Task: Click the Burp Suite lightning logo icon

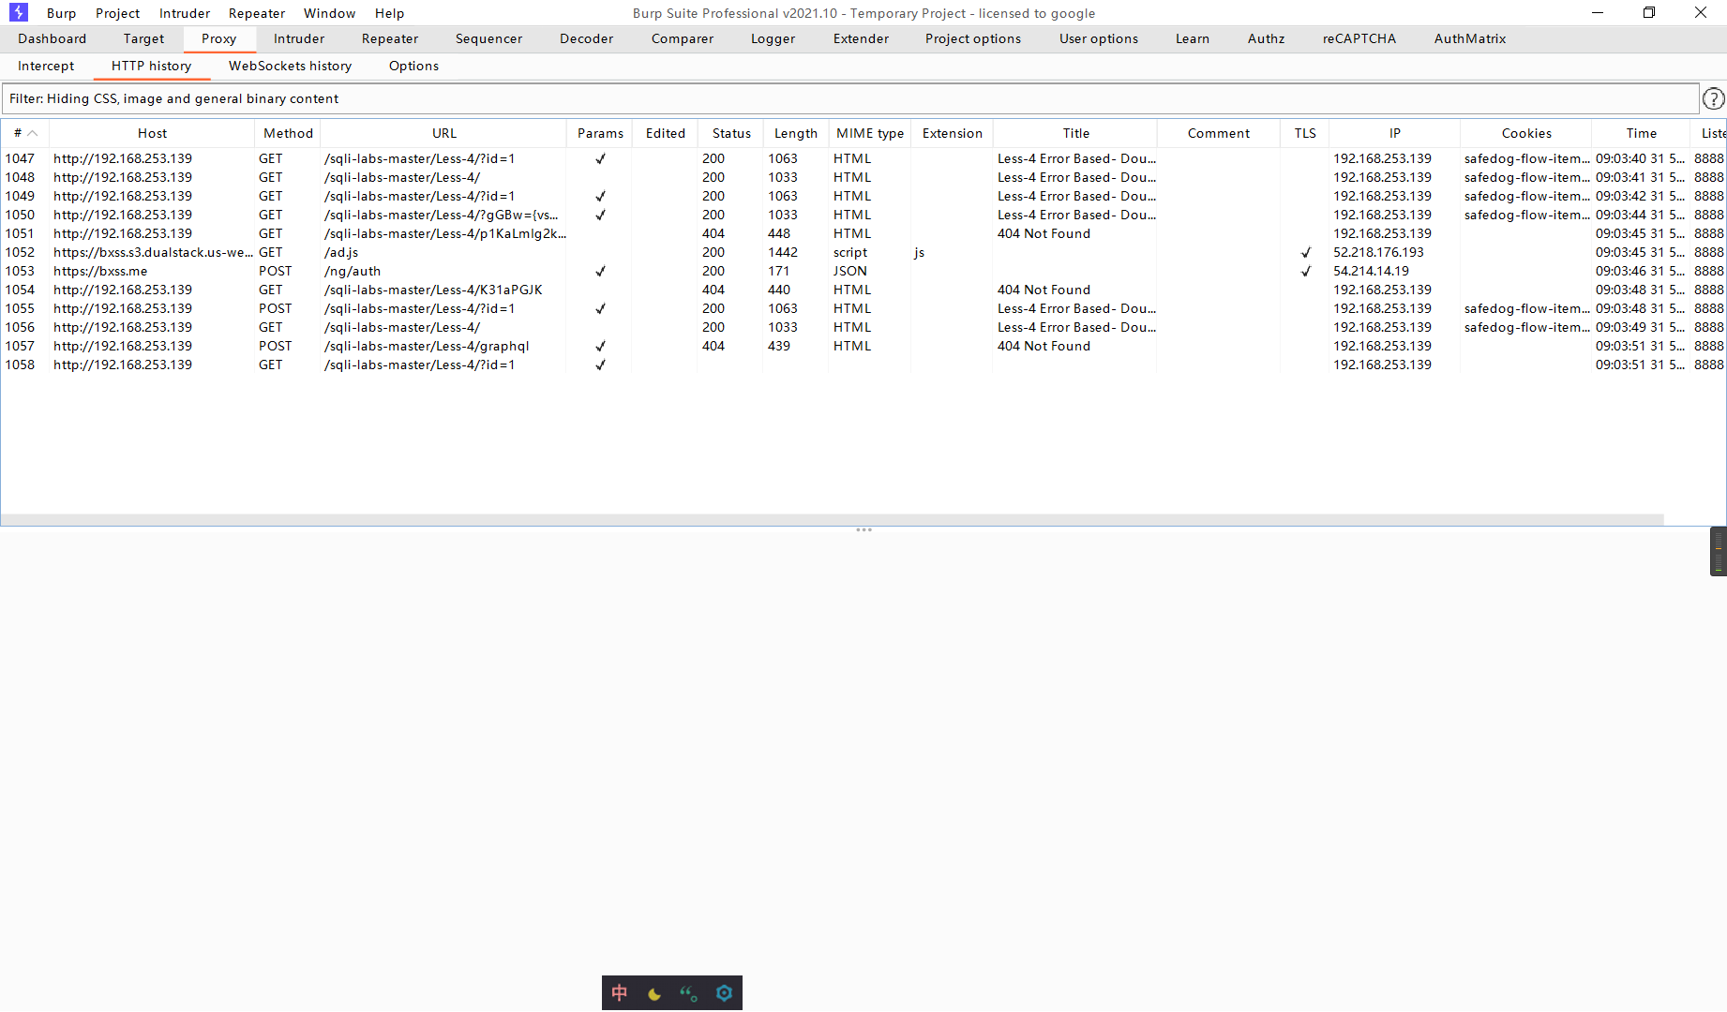Action: [x=19, y=12]
